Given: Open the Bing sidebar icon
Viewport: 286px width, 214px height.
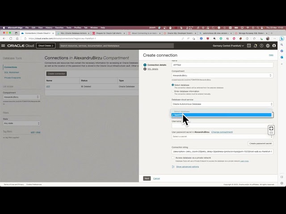Looking at the screenshot, I should [282, 39].
